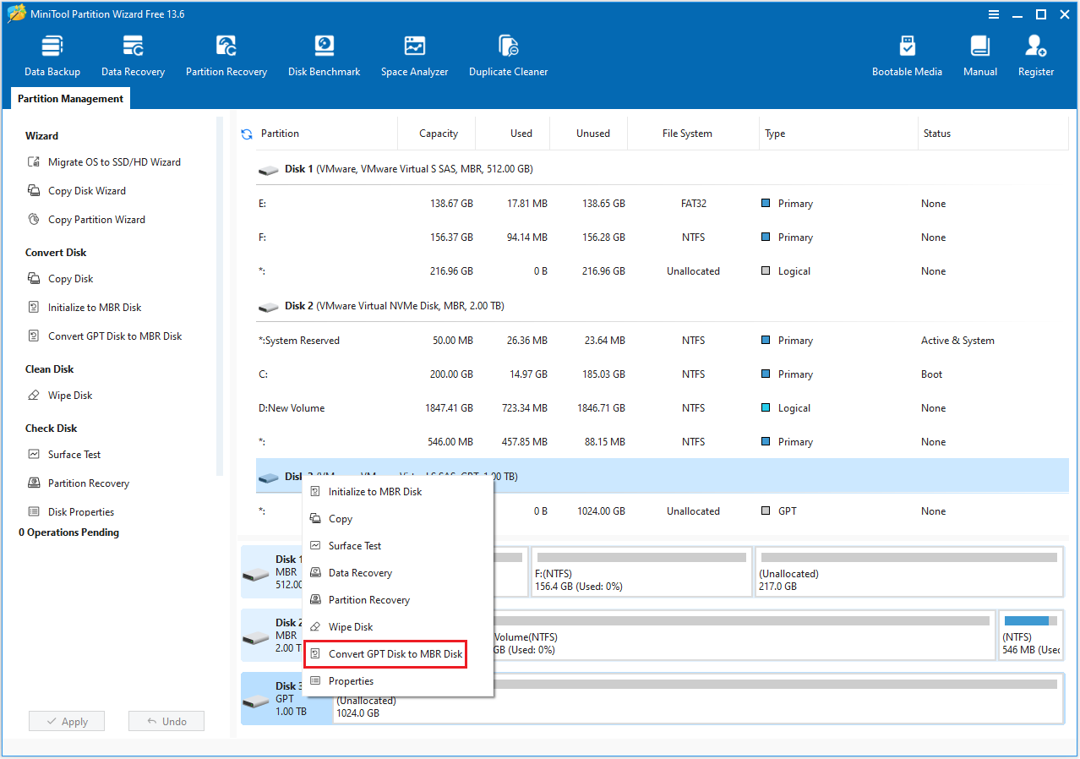
Task: Open the Space Analyzer
Action: [x=414, y=53]
